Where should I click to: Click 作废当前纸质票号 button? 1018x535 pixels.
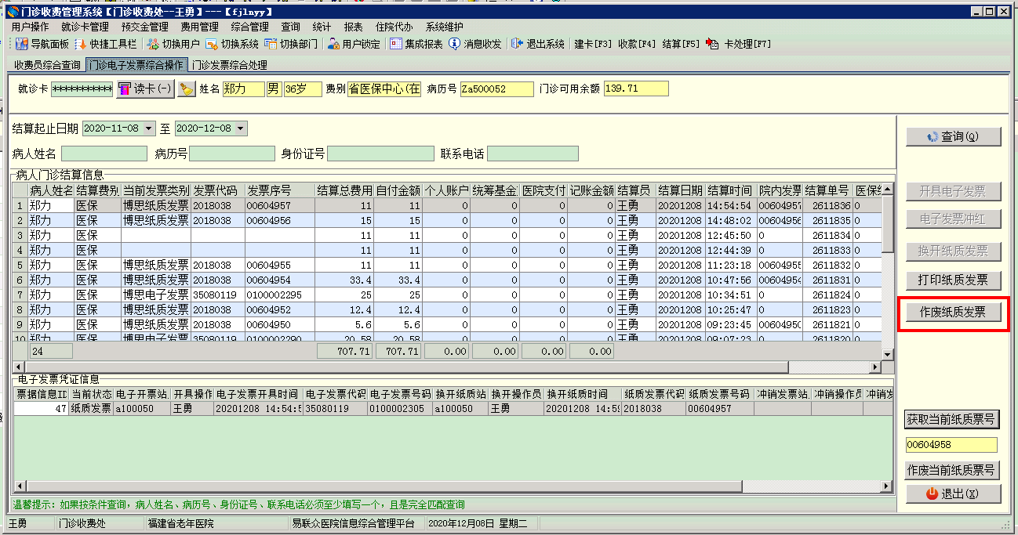(x=953, y=470)
